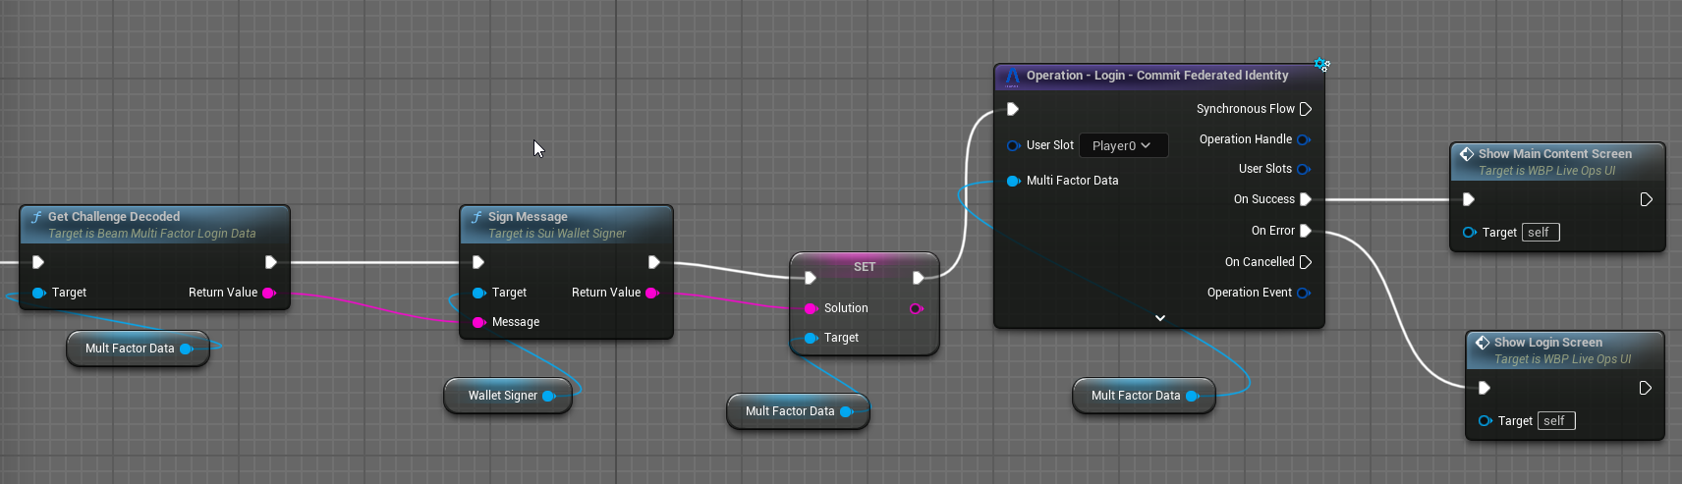1682x484 pixels.
Task: Click the On Success execution pin
Action: (1306, 199)
